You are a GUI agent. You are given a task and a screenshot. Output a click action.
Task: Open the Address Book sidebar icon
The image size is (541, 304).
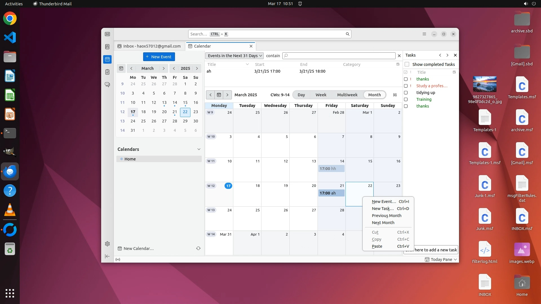click(107, 47)
